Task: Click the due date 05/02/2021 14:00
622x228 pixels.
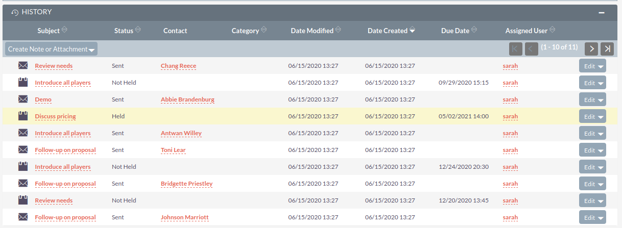Action: (x=464, y=116)
